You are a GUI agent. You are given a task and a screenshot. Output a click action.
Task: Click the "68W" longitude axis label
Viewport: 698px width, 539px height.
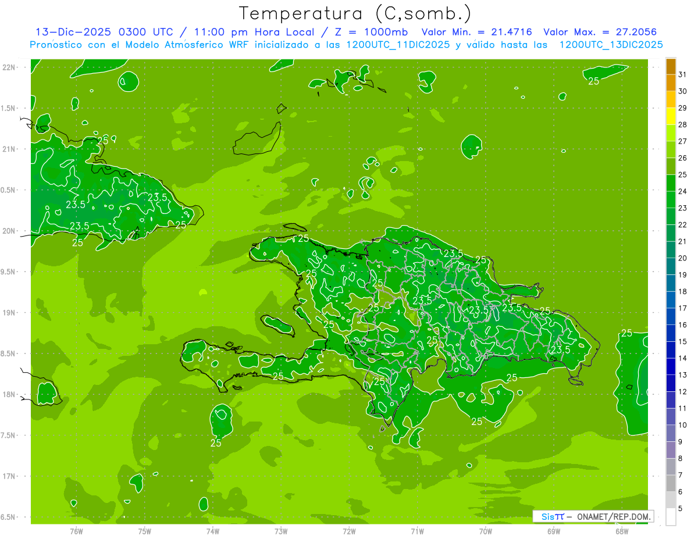click(621, 531)
